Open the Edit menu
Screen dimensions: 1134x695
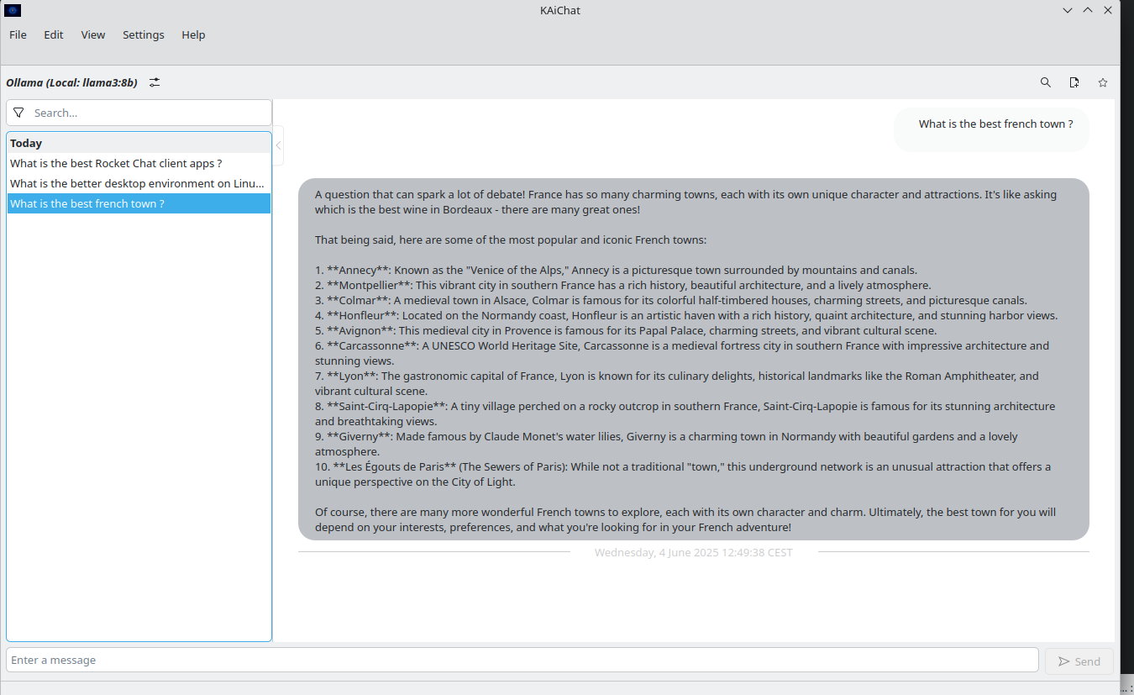(x=54, y=34)
